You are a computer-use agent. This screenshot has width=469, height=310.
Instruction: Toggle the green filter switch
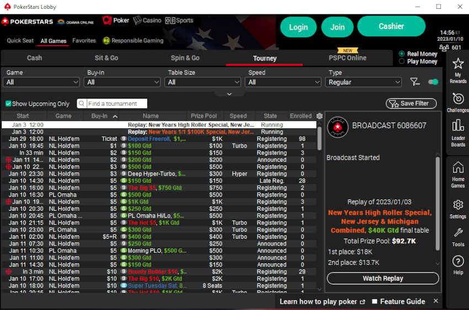433,81
